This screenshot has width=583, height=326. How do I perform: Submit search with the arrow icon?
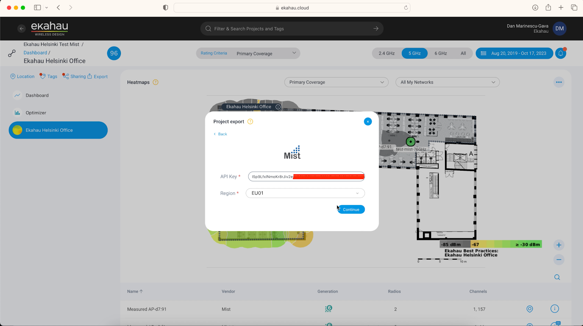(376, 28)
